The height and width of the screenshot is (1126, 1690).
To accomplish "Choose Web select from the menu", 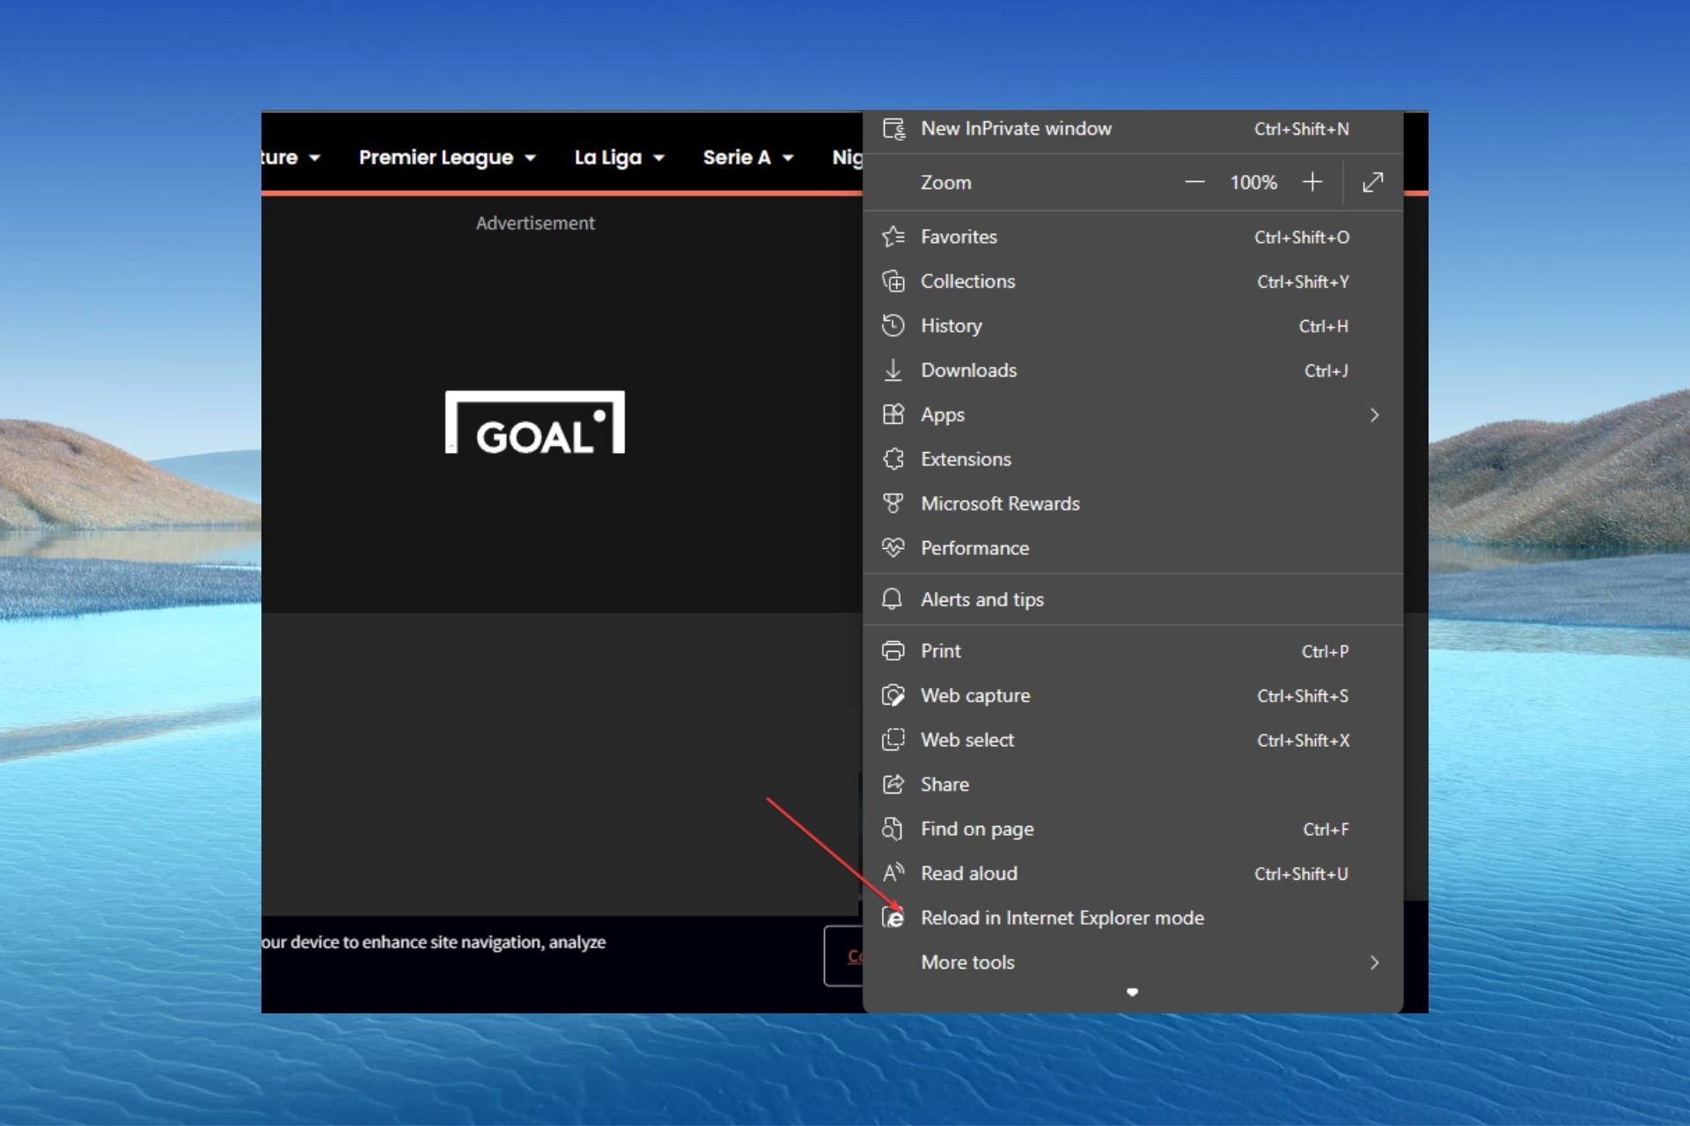I will 1133,740.
